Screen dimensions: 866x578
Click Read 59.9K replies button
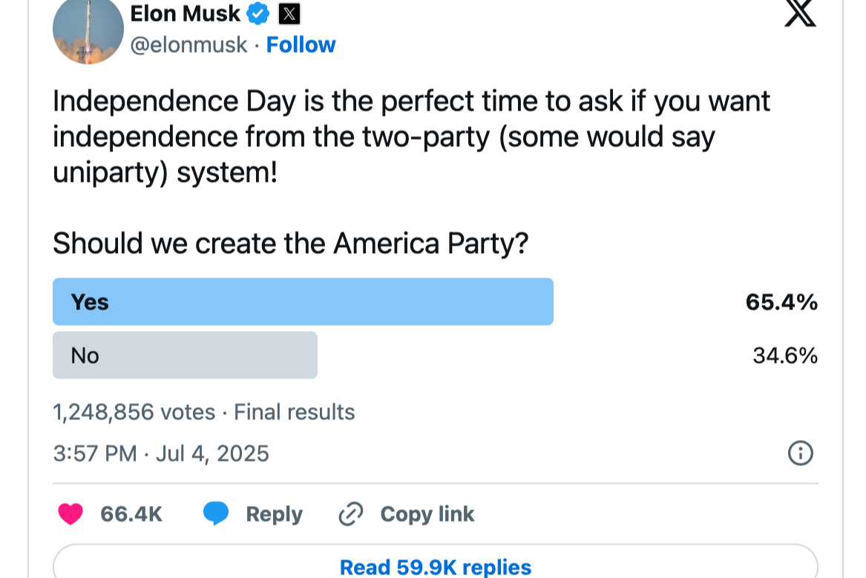435,567
